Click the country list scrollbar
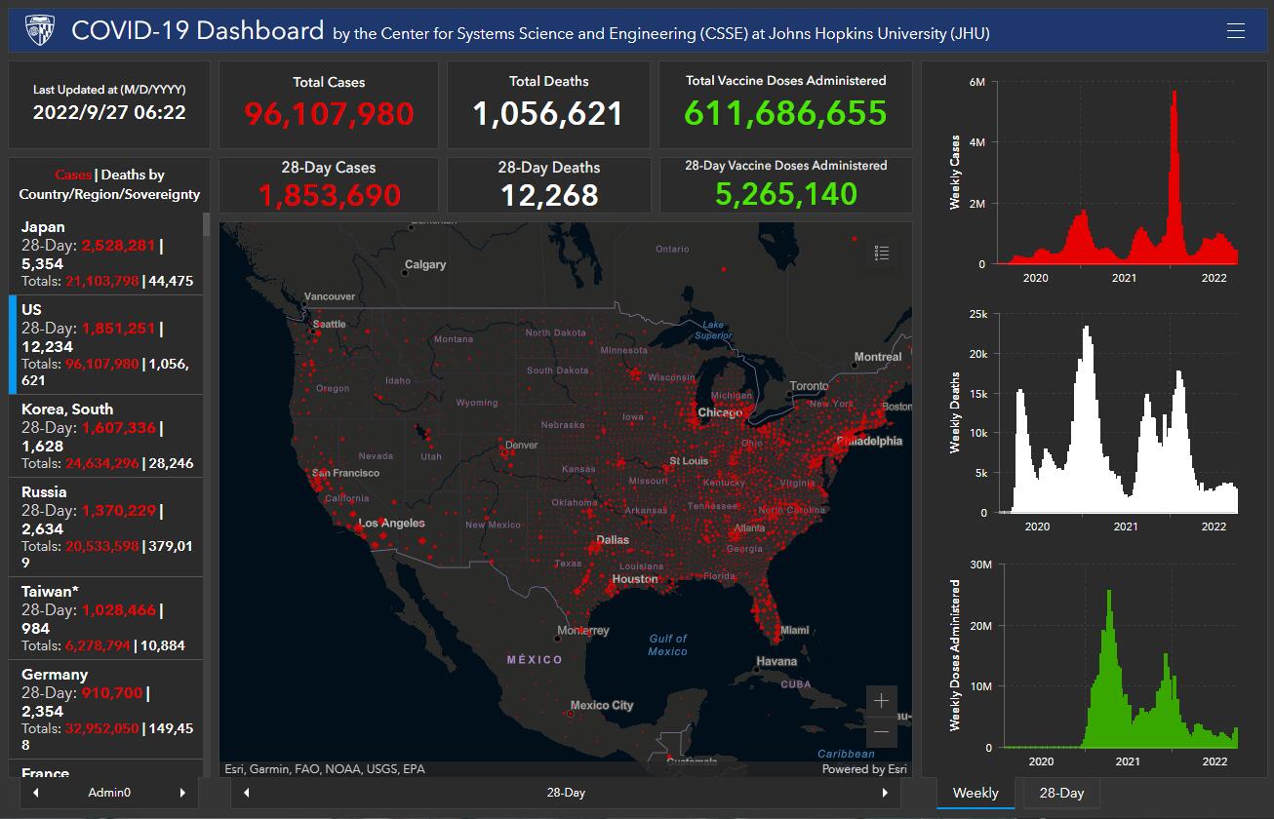Viewport: 1274px width, 819px height. pyautogui.click(x=206, y=225)
